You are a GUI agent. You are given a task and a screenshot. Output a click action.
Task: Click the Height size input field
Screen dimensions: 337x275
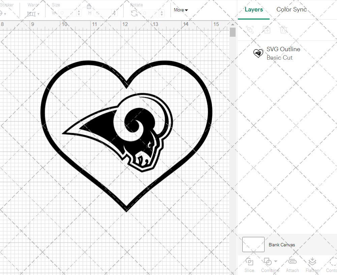pos(103,13)
